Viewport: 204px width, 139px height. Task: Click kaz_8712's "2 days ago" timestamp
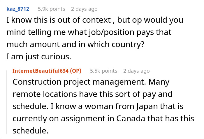click(x=84, y=9)
